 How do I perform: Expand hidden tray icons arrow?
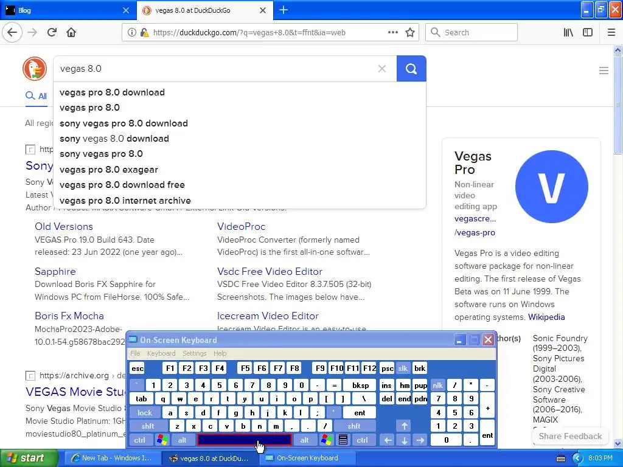pyautogui.click(x=577, y=458)
